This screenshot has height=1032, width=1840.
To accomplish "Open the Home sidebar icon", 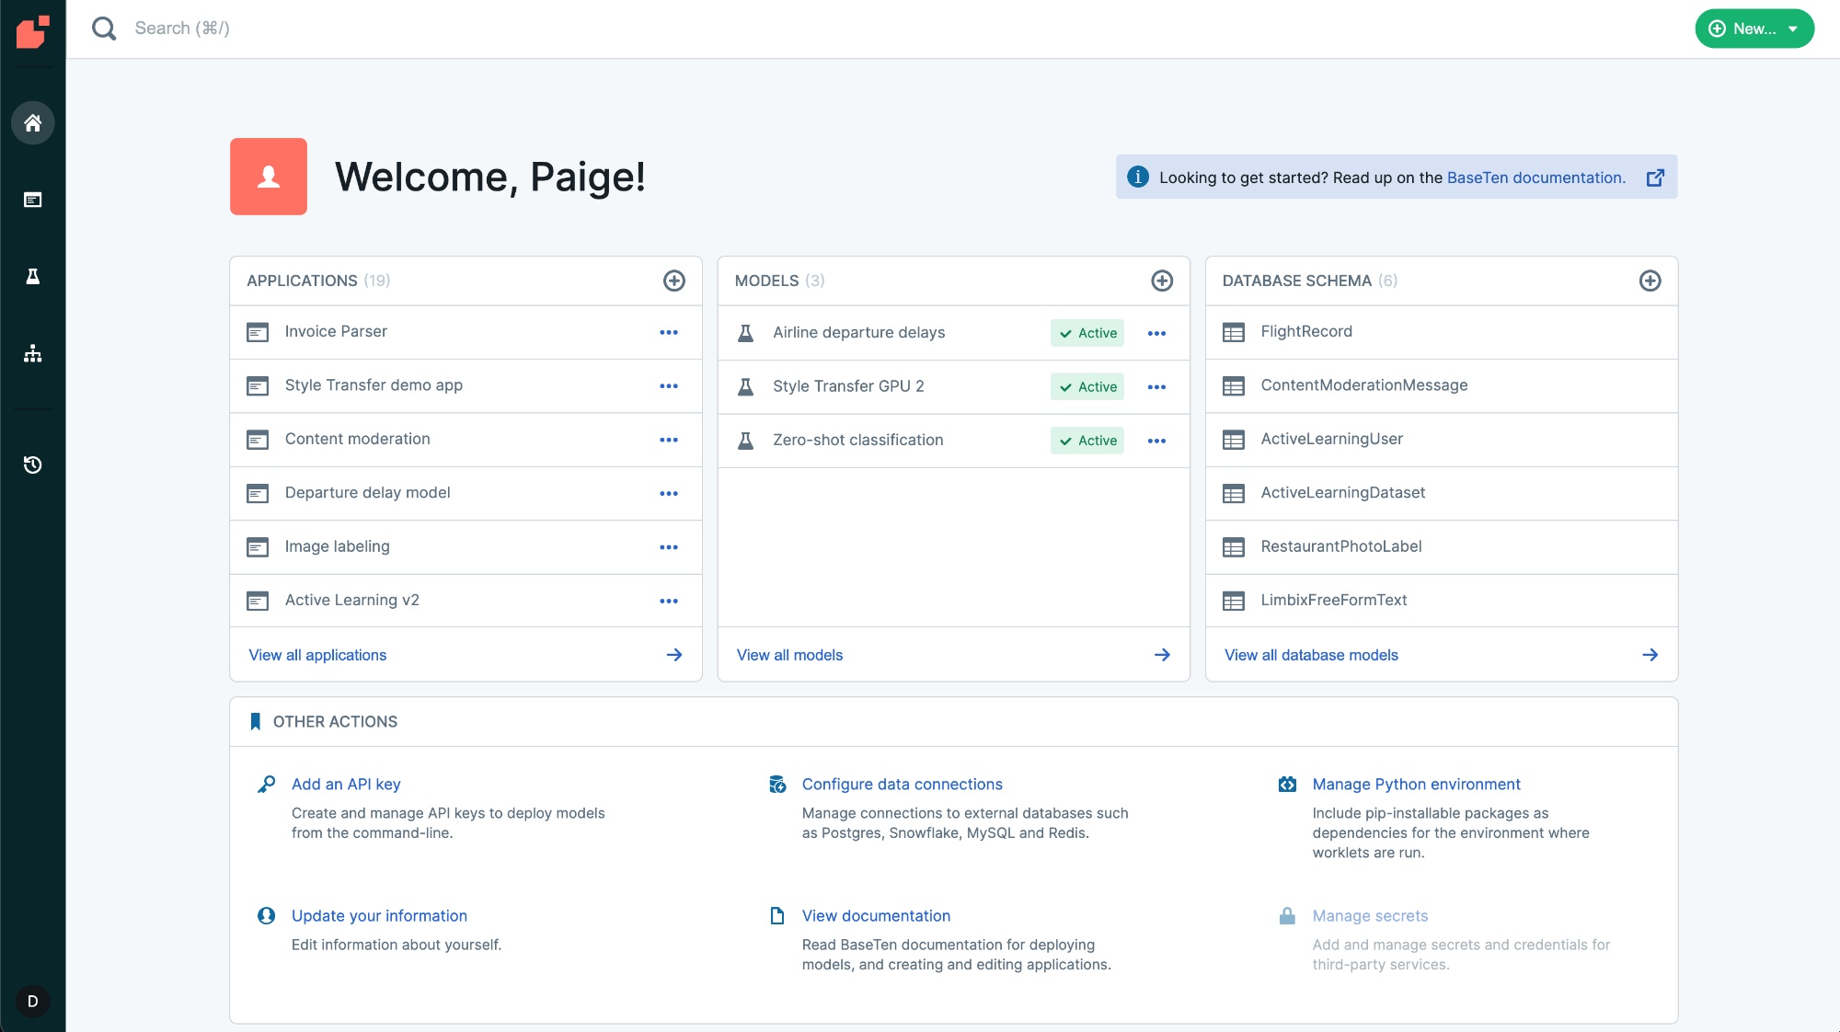I will click(33, 122).
